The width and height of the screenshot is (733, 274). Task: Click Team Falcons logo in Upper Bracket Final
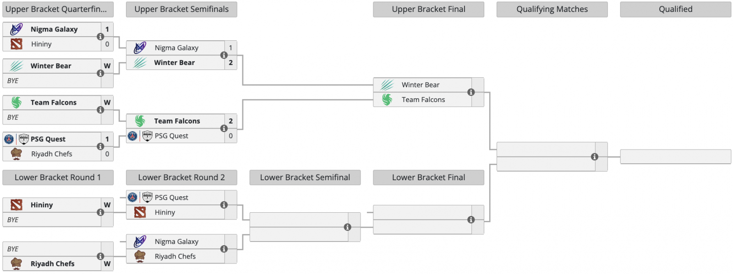tap(387, 100)
